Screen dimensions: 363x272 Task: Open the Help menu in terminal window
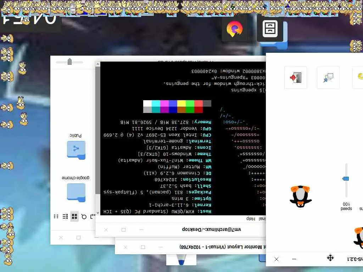[x=251, y=219]
